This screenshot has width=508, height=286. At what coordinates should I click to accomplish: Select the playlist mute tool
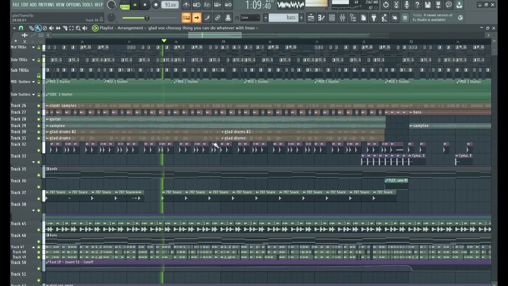(x=52, y=28)
